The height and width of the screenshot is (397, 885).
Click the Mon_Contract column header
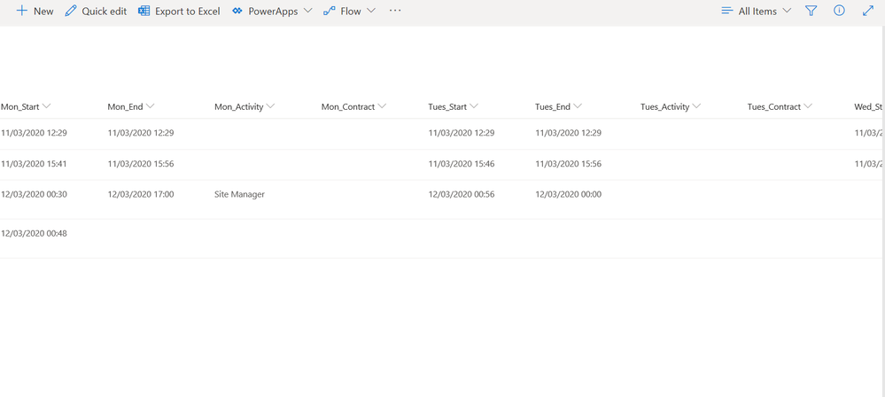pyautogui.click(x=348, y=106)
